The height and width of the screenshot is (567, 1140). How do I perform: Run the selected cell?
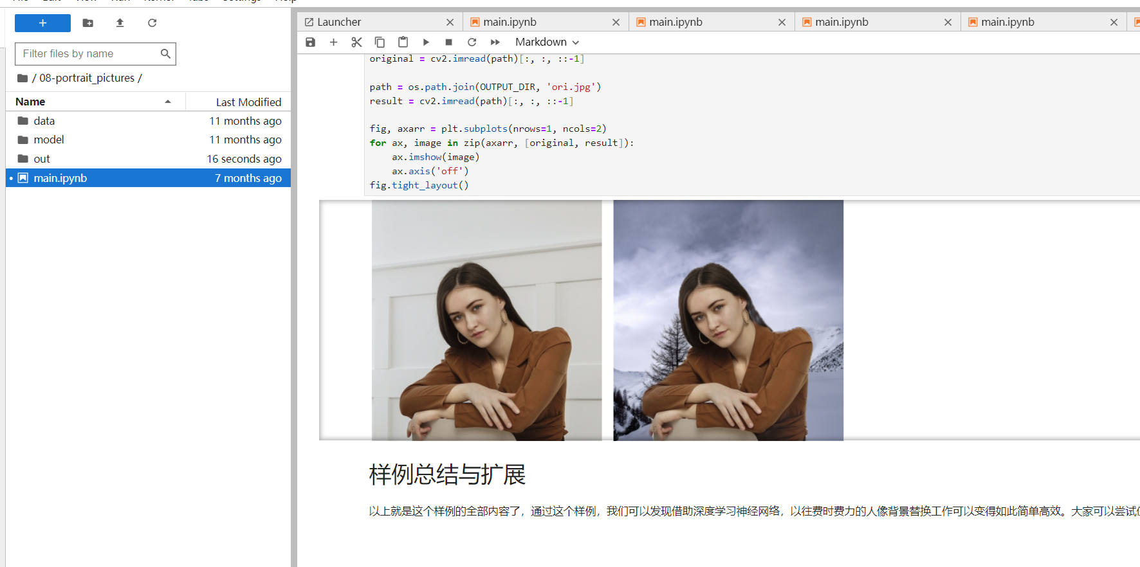426,42
